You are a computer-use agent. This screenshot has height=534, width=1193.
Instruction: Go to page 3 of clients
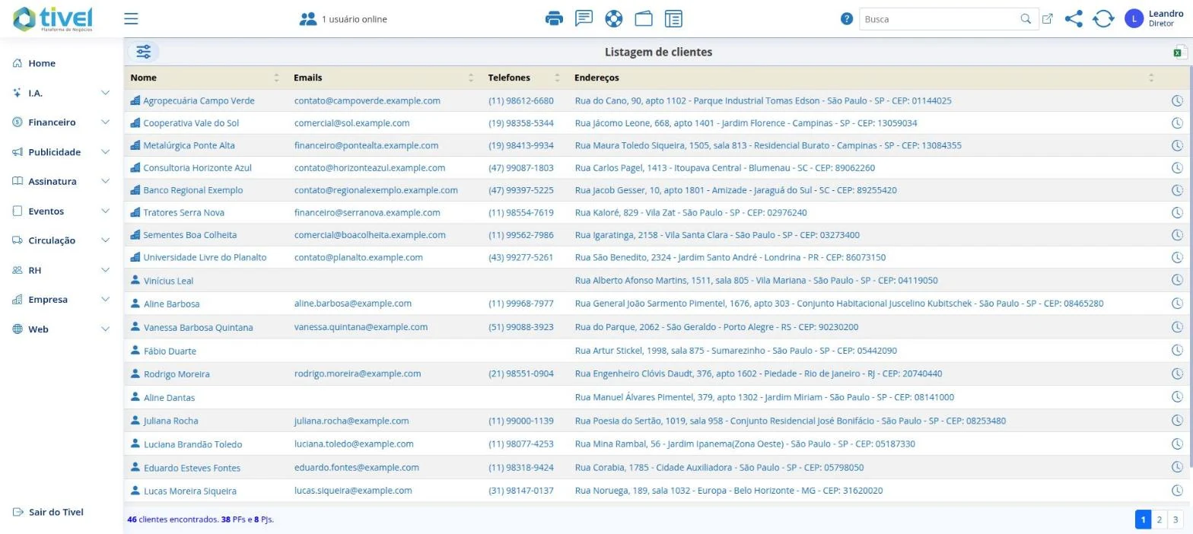click(x=1176, y=520)
